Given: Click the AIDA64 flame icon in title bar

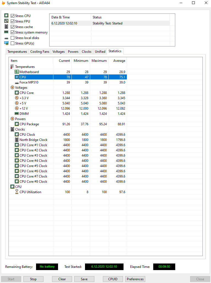Looking at the screenshot, I should [3, 3].
